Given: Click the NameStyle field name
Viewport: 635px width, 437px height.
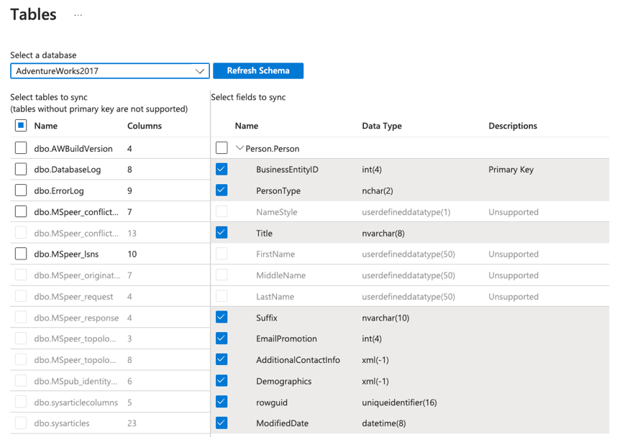Looking at the screenshot, I should coord(277,212).
